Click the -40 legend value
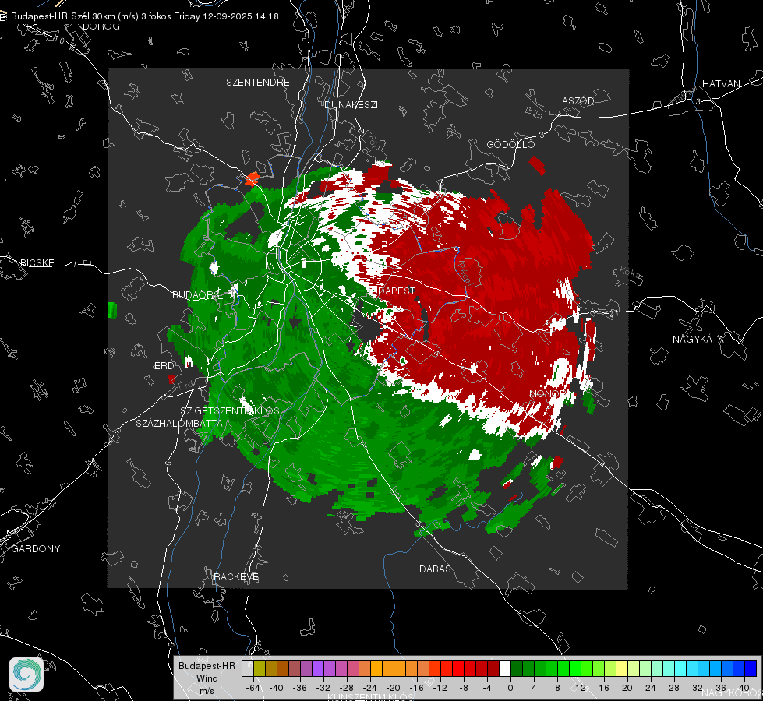The width and height of the screenshot is (763, 701). click(277, 688)
